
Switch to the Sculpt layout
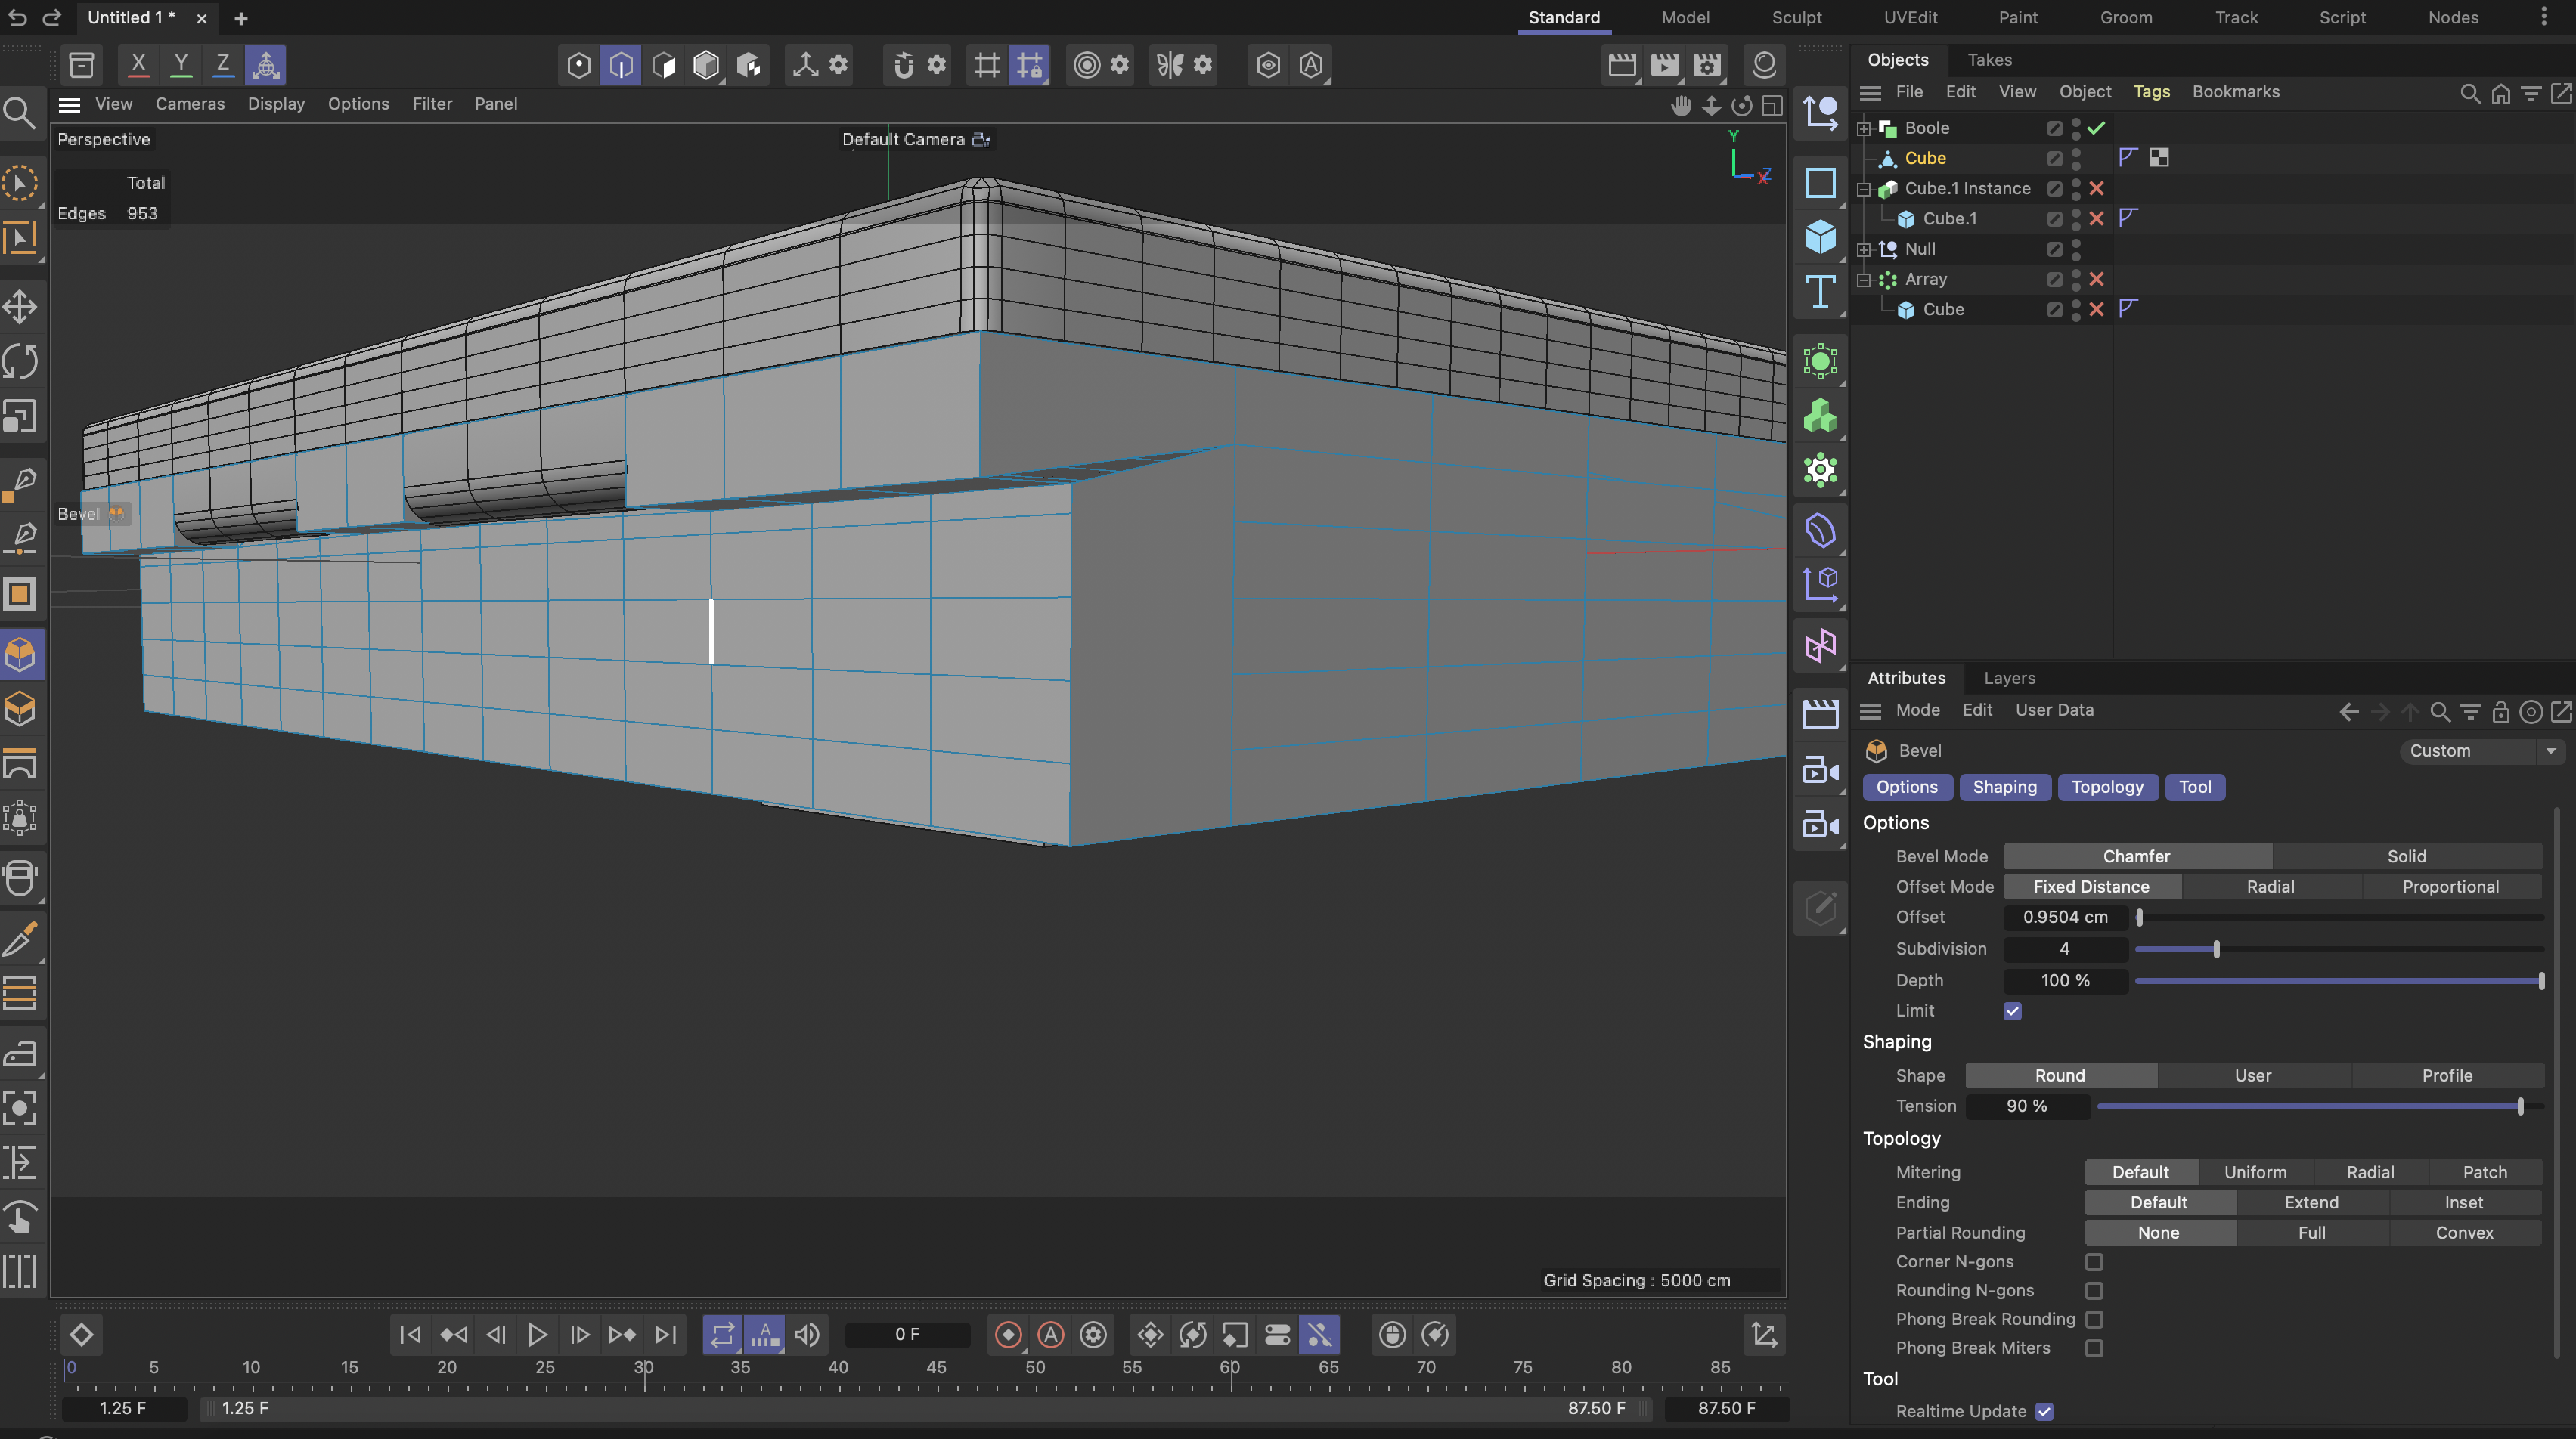[1796, 17]
